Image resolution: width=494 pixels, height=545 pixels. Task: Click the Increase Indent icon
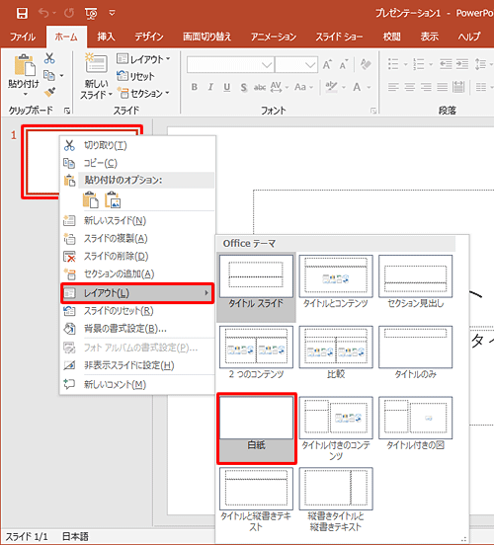click(x=462, y=64)
